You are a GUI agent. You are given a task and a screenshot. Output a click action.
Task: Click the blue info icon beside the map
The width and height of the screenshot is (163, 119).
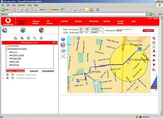coord(63,39)
